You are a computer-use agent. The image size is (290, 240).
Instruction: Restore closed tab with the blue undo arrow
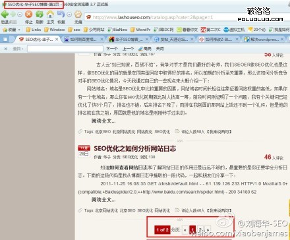pyautogui.click(x=61, y=15)
